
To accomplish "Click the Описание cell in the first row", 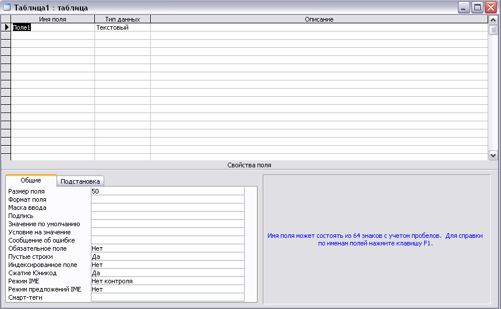I will coord(319,27).
